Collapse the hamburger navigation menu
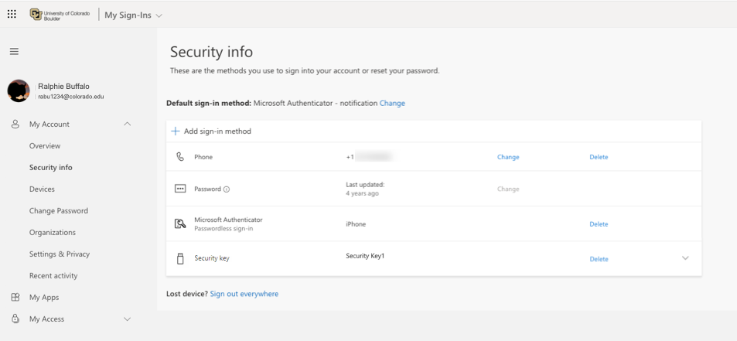Viewport: 737px width, 341px height. tap(14, 52)
